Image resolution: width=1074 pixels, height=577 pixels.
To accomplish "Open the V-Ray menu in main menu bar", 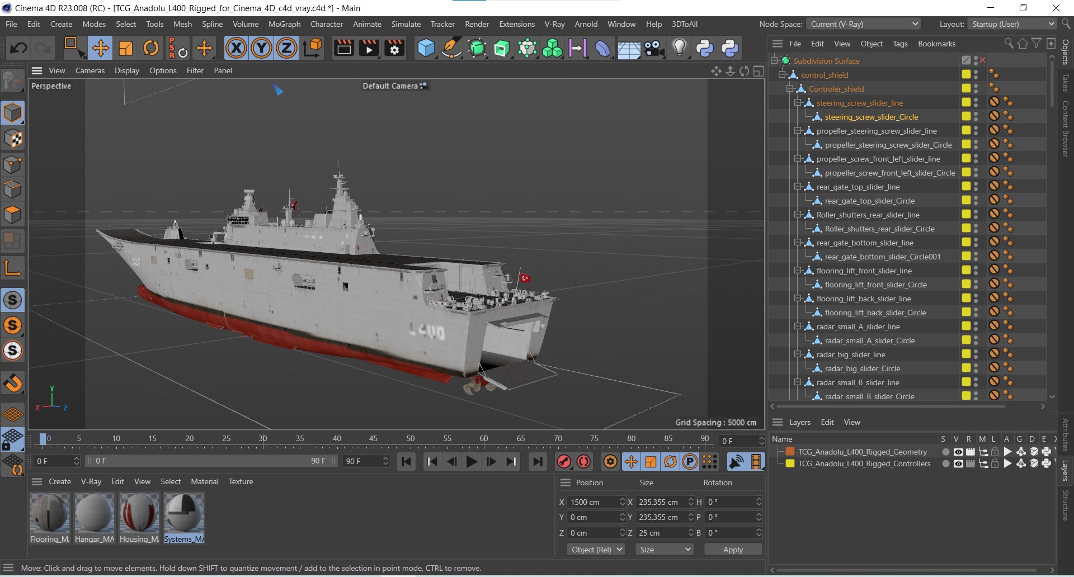I will pos(554,24).
